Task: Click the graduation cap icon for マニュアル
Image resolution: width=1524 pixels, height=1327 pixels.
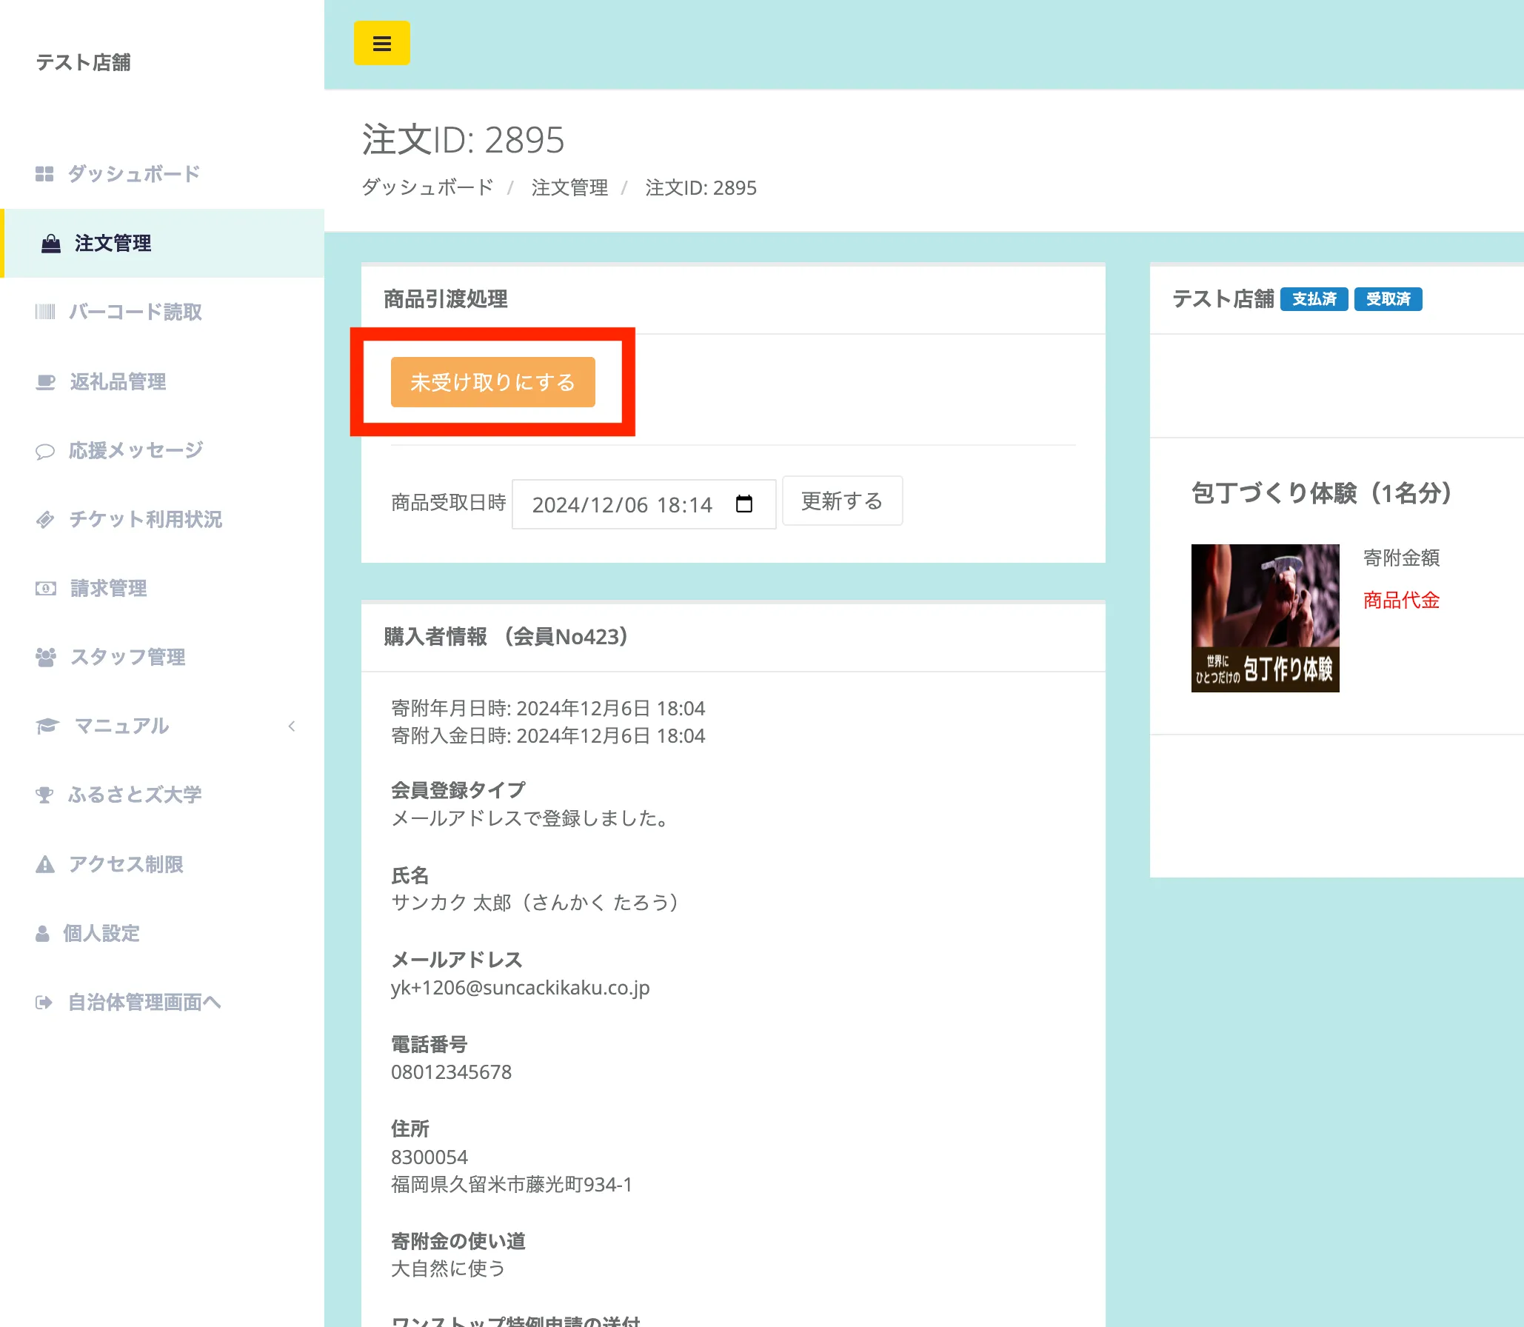Action: point(47,726)
